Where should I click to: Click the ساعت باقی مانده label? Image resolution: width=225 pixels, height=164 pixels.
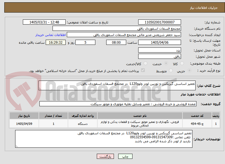pos(32,43)
